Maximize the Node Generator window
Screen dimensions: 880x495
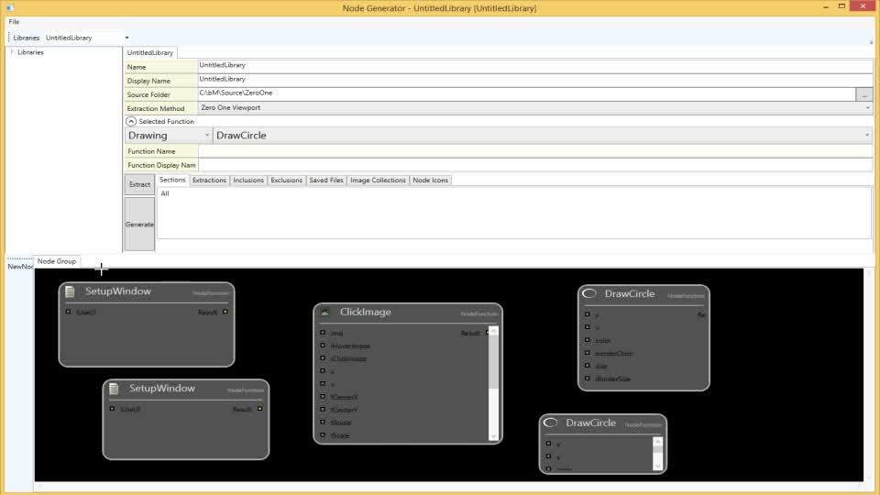coord(841,6)
